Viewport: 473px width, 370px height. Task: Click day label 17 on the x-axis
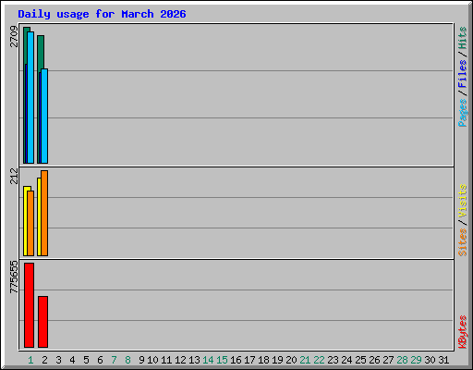[249, 360]
